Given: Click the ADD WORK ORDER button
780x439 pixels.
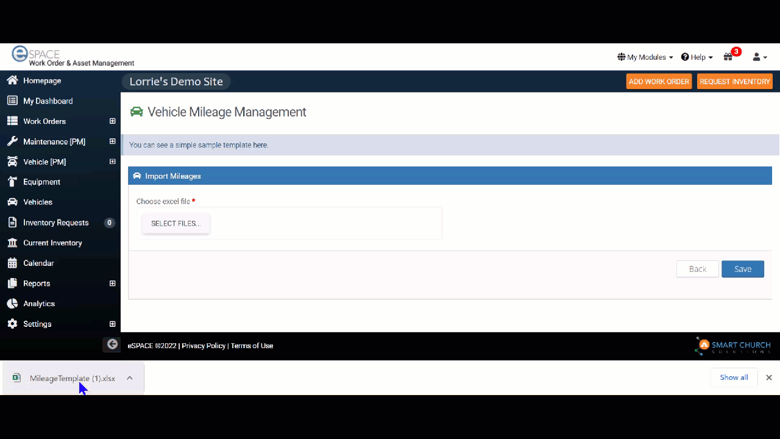Looking at the screenshot, I should pyautogui.click(x=659, y=81).
